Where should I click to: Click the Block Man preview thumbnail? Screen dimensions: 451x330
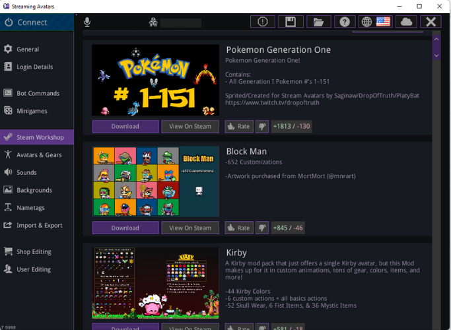[x=155, y=181]
